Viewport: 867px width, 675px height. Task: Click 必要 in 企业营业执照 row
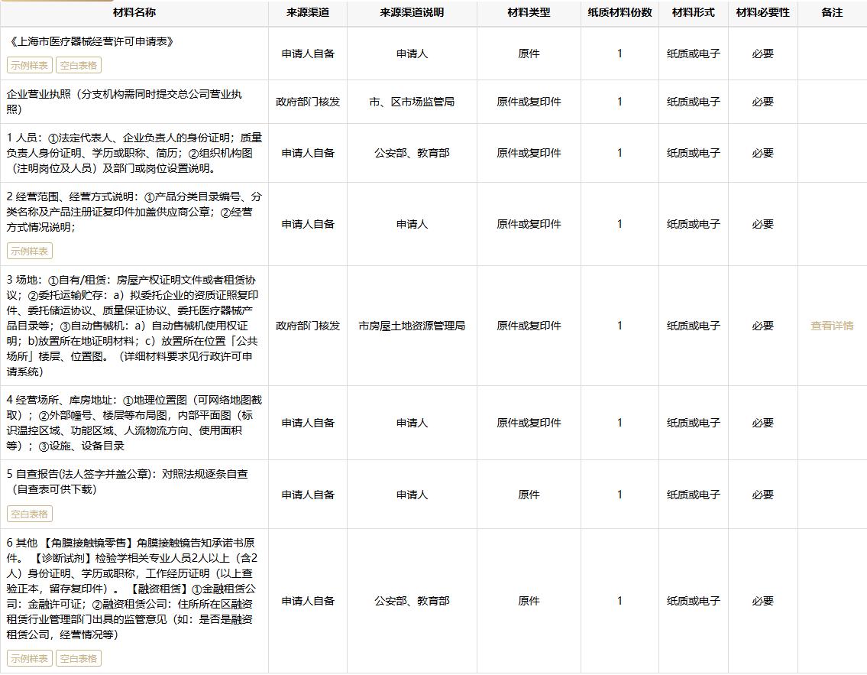[763, 102]
